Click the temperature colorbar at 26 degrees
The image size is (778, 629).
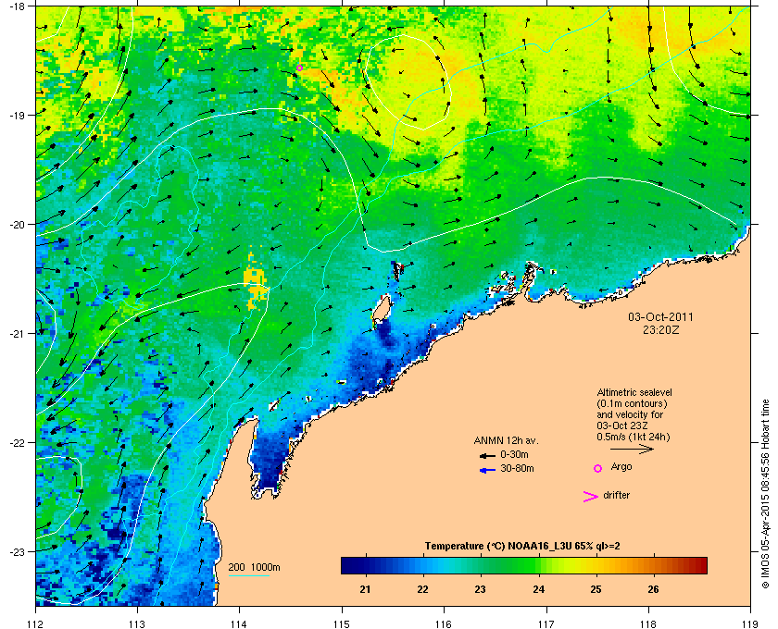[654, 565]
